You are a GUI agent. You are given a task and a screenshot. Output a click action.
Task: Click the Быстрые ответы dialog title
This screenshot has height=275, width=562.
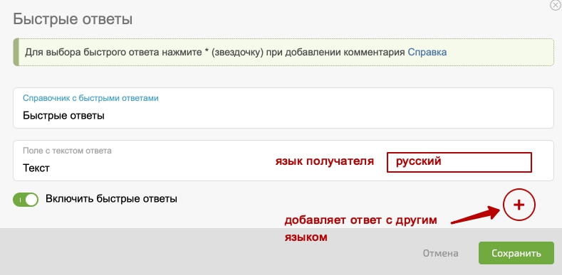[x=73, y=19]
